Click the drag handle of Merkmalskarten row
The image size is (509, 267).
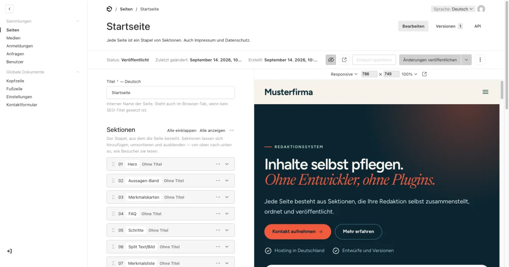(x=113, y=197)
